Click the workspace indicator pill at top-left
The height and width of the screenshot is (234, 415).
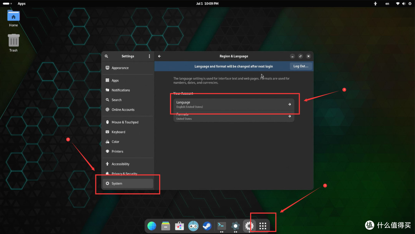tap(7, 3)
